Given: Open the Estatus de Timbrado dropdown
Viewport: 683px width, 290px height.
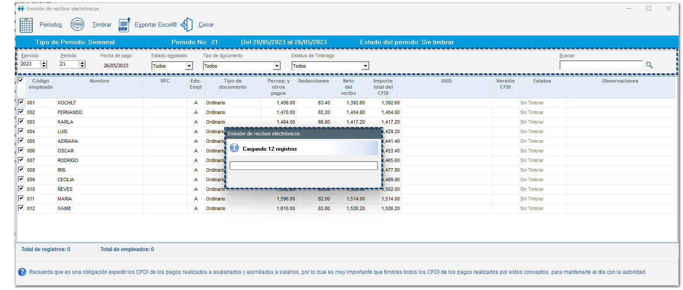Looking at the screenshot, I should pos(366,65).
